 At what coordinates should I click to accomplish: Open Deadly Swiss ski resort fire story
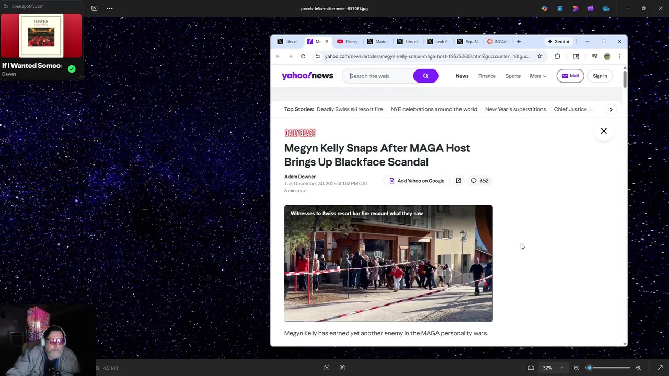click(350, 109)
